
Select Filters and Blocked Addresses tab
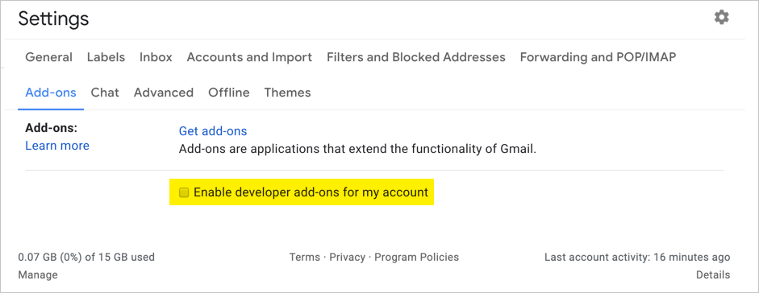pos(416,57)
